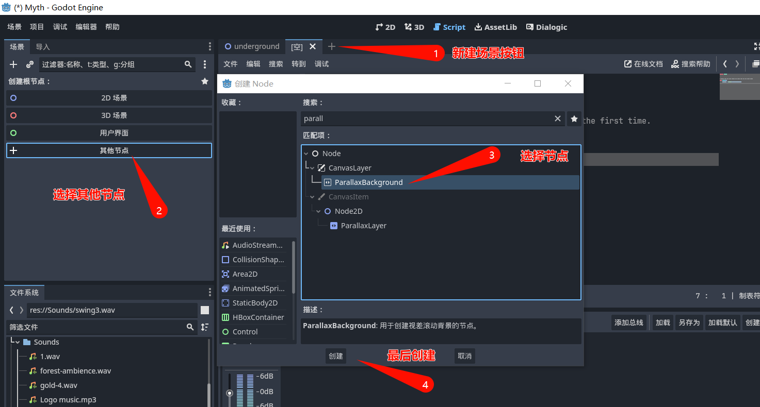
Task: Select forest-ambience.wav file
Action: point(75,371)
